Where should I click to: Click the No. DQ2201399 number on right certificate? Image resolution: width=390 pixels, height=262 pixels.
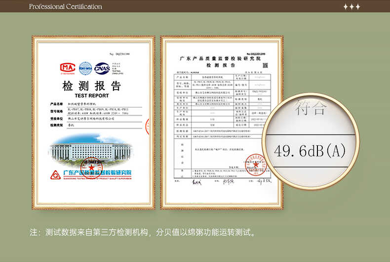[256, 54]
